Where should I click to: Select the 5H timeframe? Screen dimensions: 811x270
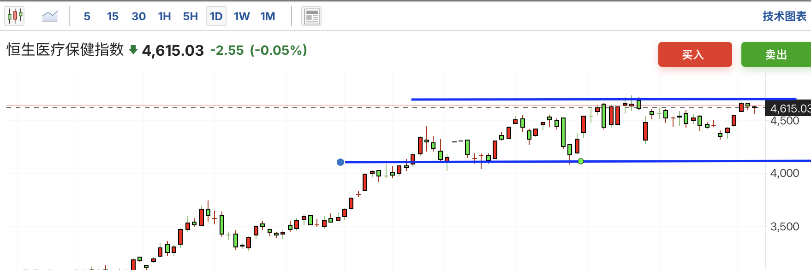click(x=191, y=17)
